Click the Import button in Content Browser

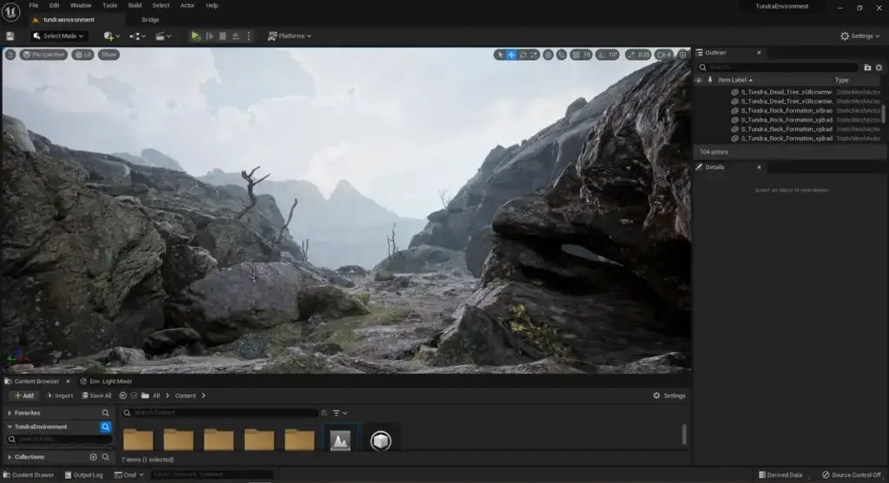[x=59, y=395]
